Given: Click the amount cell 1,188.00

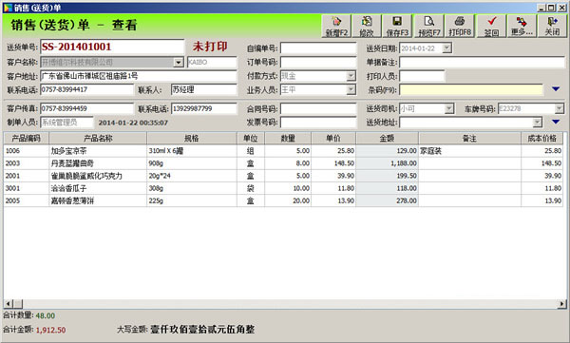Looking at the screenshot, I should tap(388, 163).
